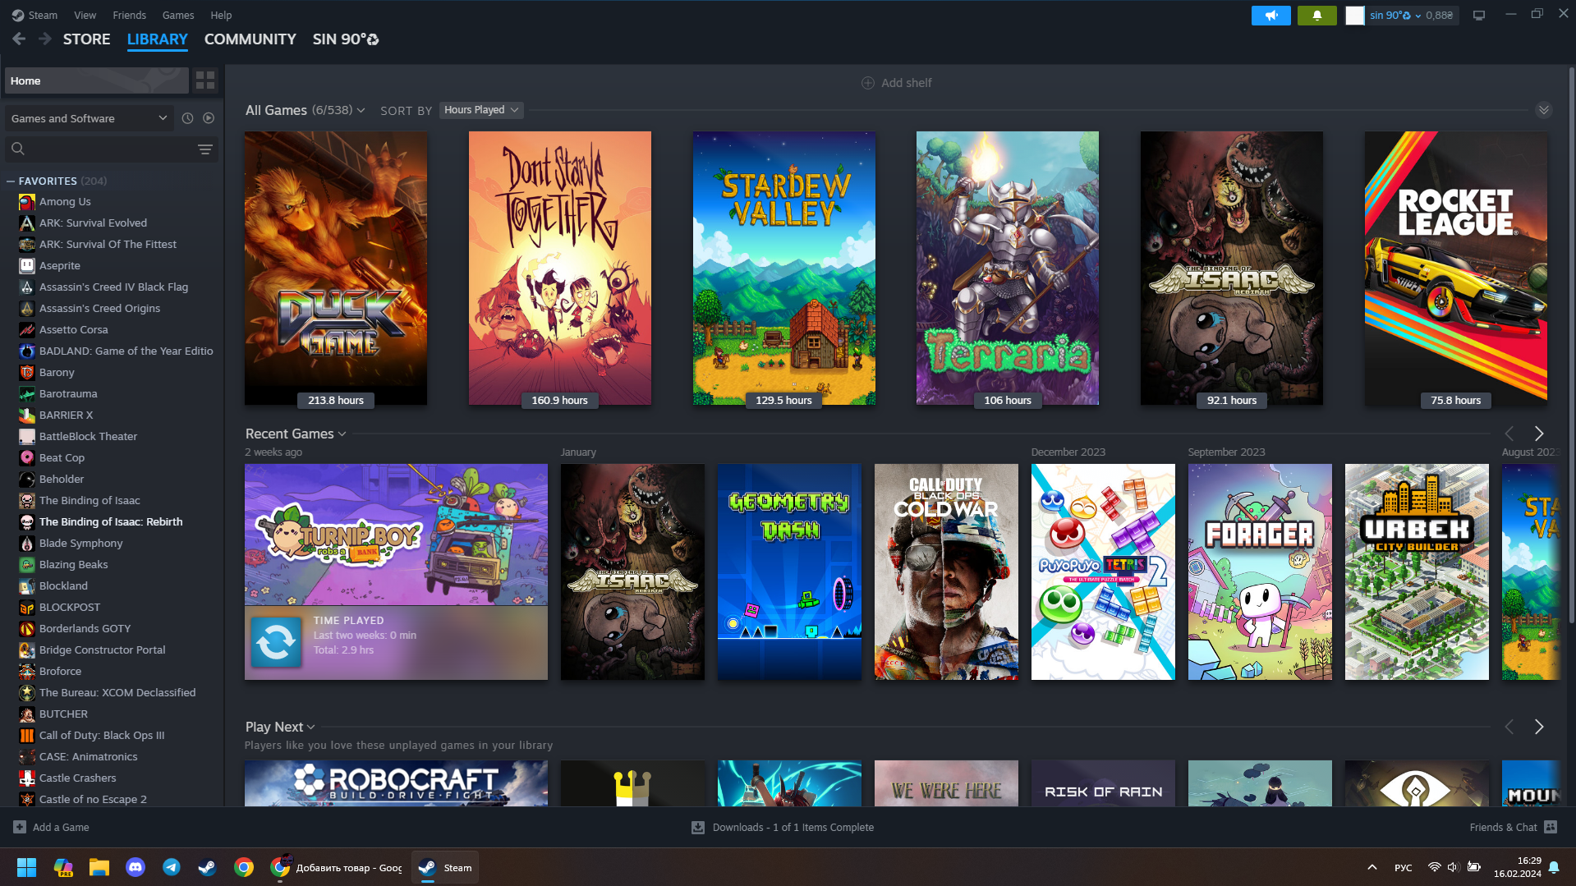Select ARK: Survival Evolved in list
1576x886 pixels.
point(93,223)
